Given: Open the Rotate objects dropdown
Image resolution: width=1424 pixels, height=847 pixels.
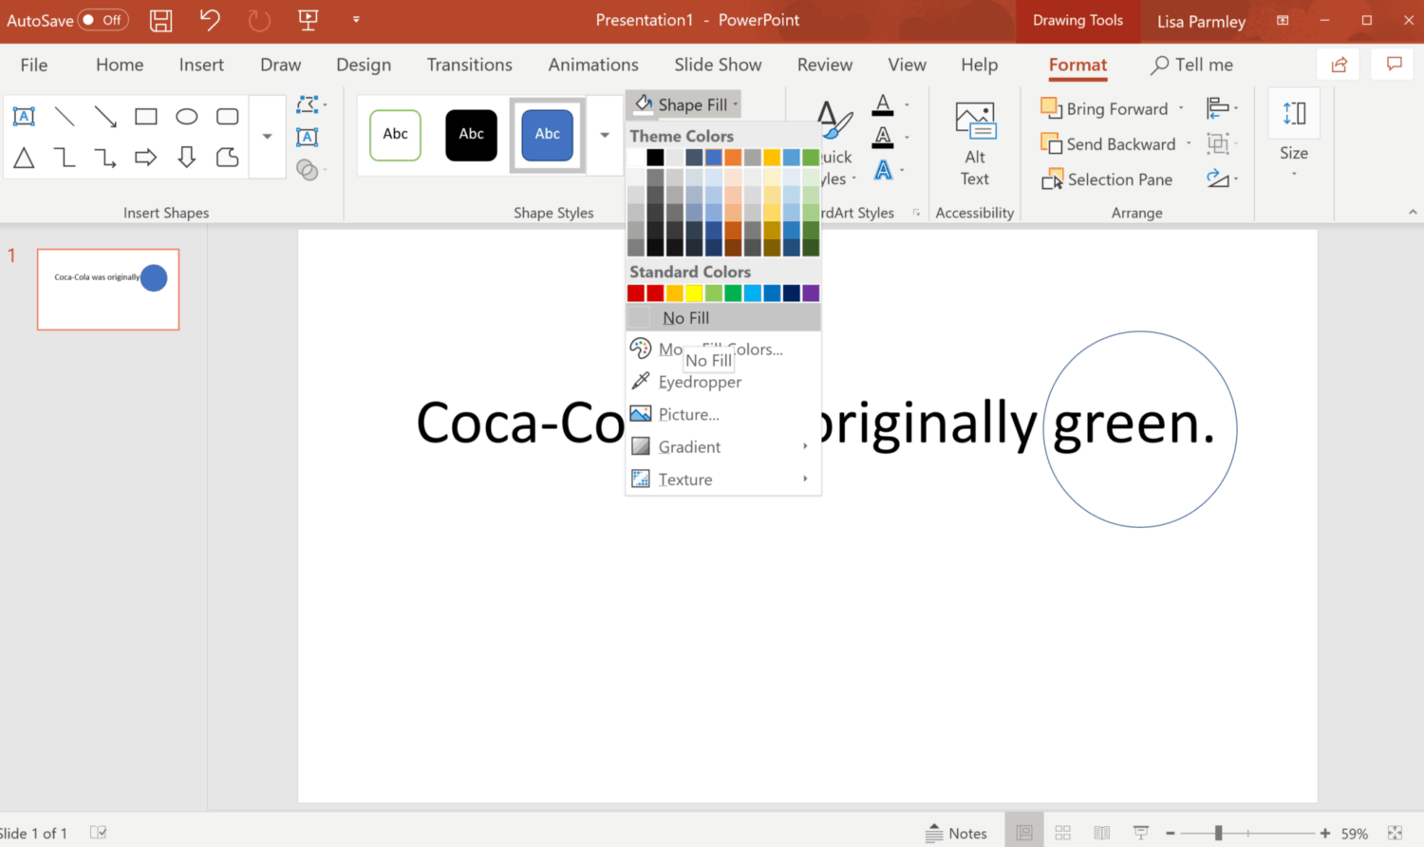Looking at the screenshot, I should 1223,179.
